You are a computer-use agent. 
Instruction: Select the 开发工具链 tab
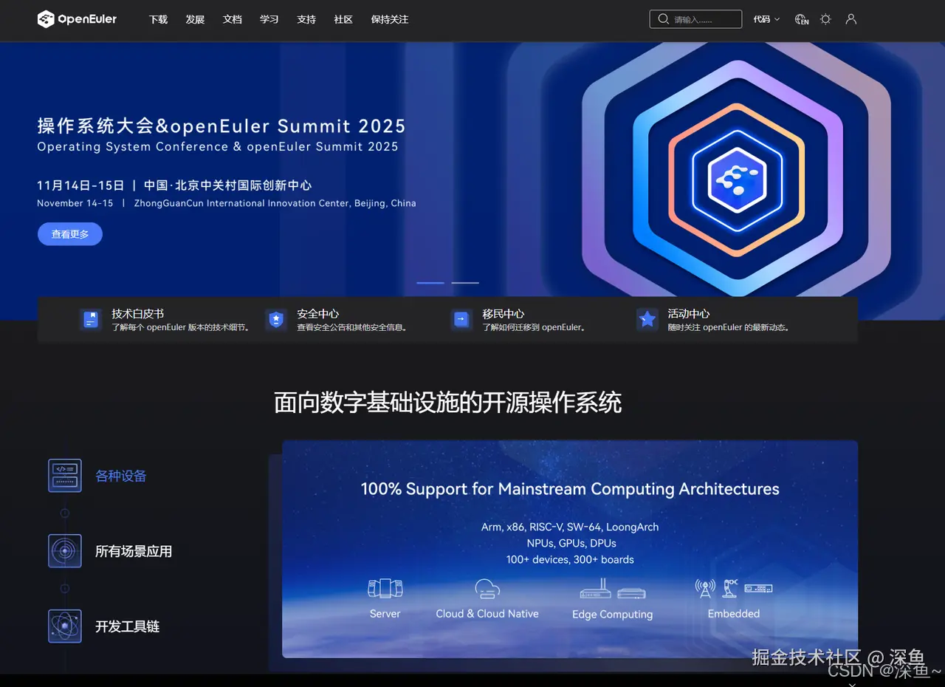coord(127,627)
